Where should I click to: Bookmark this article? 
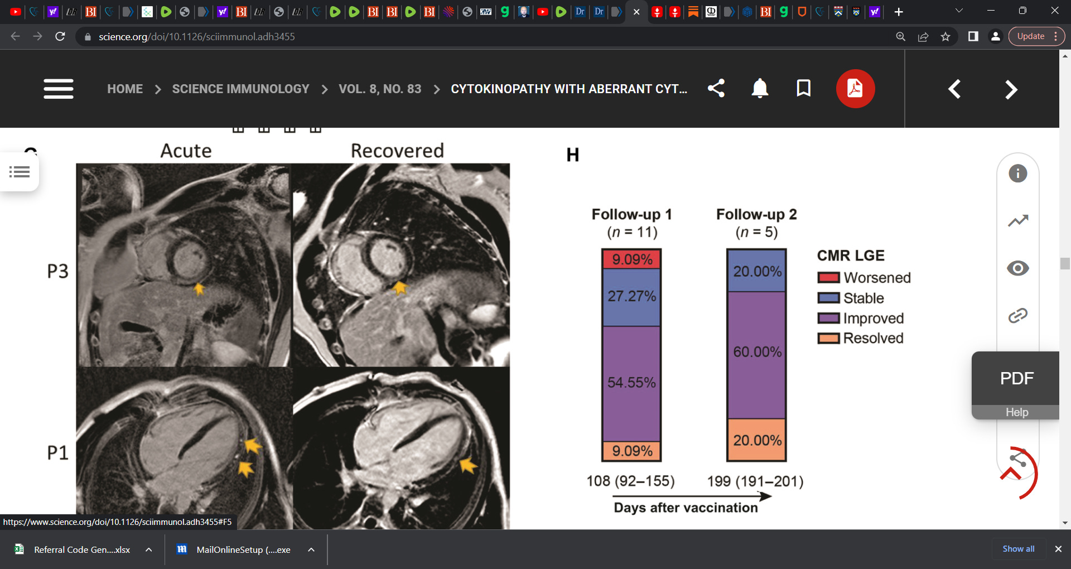(803, 88)
